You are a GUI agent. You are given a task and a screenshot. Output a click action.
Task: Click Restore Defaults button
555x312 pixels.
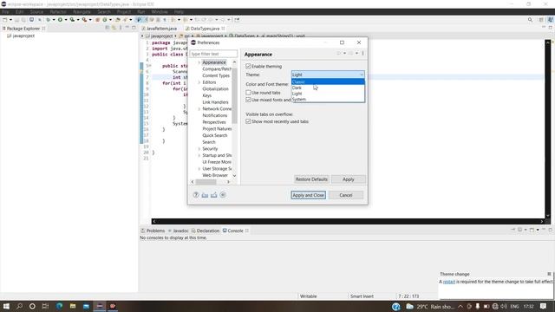[311, 179]
